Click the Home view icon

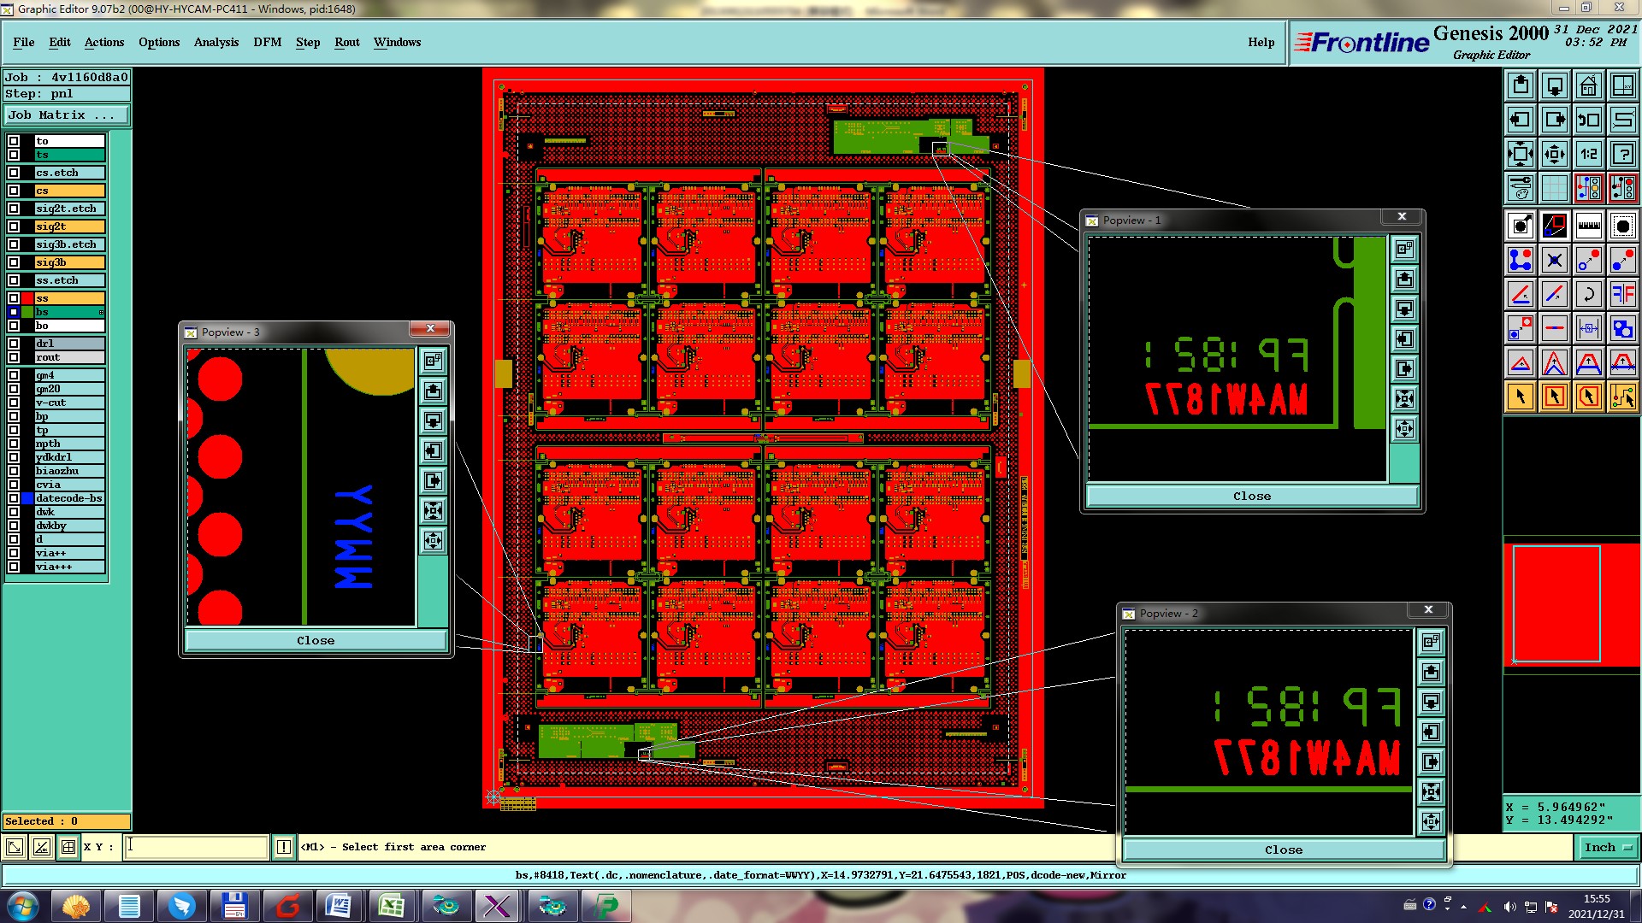click(x=1588, y=85)
